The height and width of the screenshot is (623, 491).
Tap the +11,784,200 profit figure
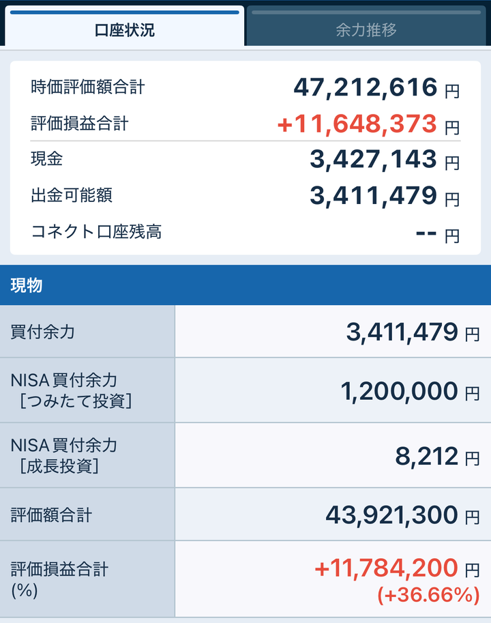386,568
